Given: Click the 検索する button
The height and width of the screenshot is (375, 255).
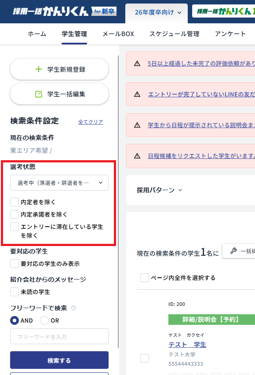Looking at the screenshot, I should click(59, 360).
